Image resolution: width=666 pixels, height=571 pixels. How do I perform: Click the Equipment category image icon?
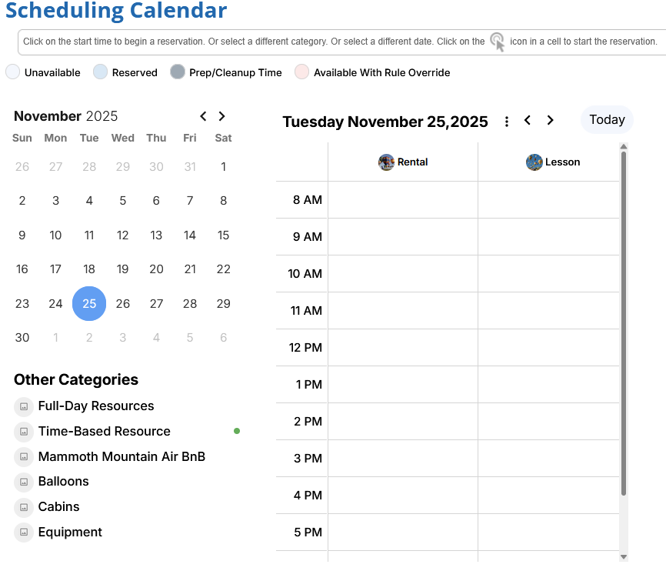click(x=24, y=533)
